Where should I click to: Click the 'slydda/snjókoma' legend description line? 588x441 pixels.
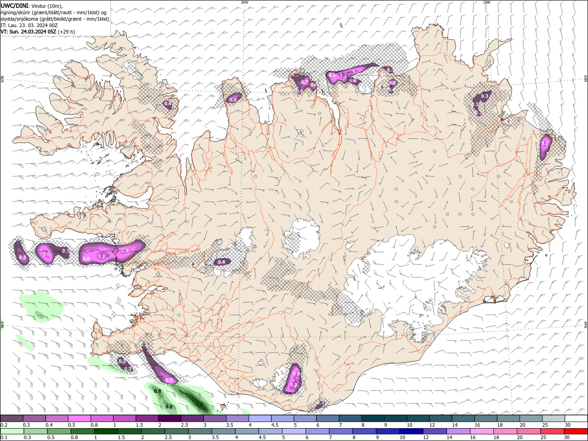click(x=55, y=19)
